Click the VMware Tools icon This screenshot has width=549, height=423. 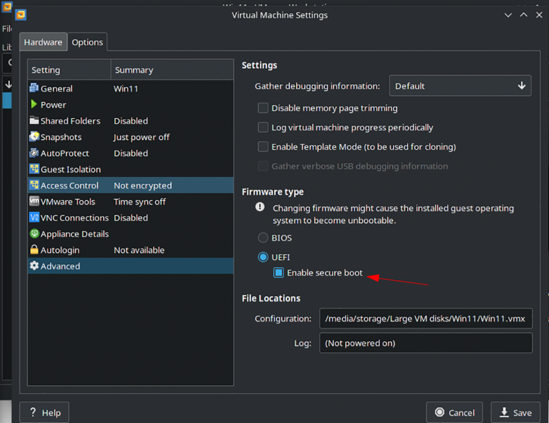pyautogui.click(x=35, y=201)
